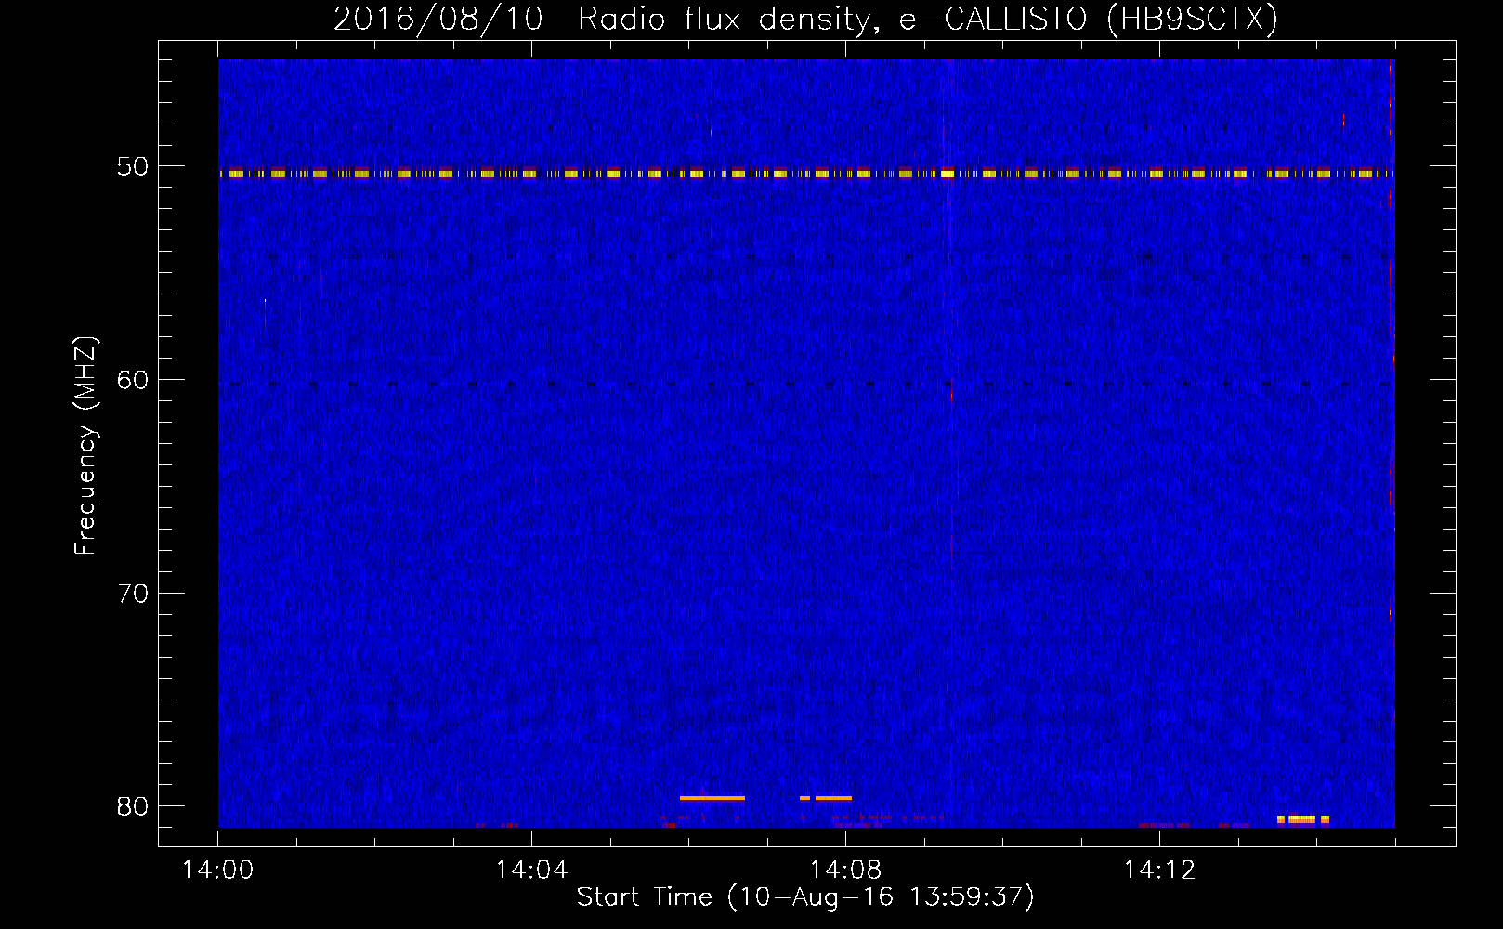Click the longest orange line near 80 MHz
The width and height of the screenshot is (1503, 929).
tap(712, 798)
